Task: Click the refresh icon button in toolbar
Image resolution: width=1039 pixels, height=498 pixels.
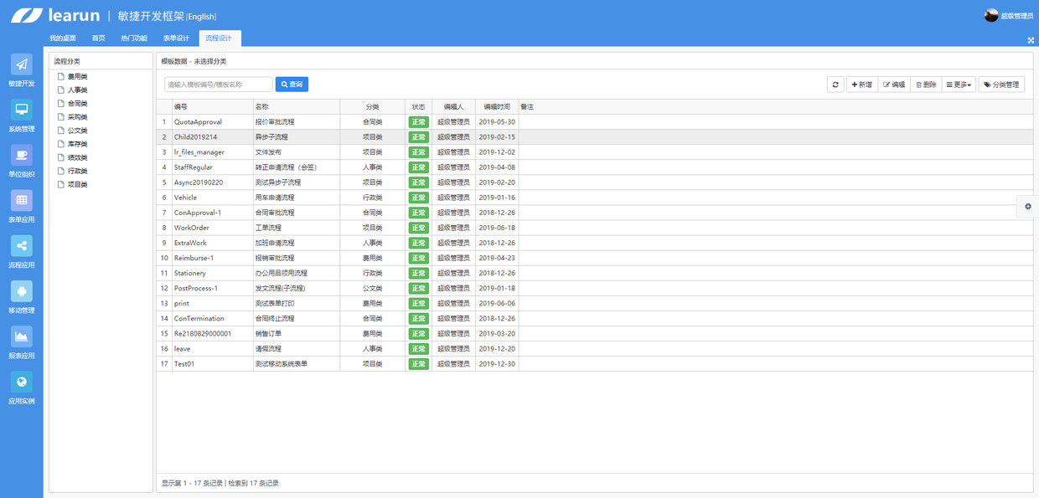Action: tap(835, 85)
